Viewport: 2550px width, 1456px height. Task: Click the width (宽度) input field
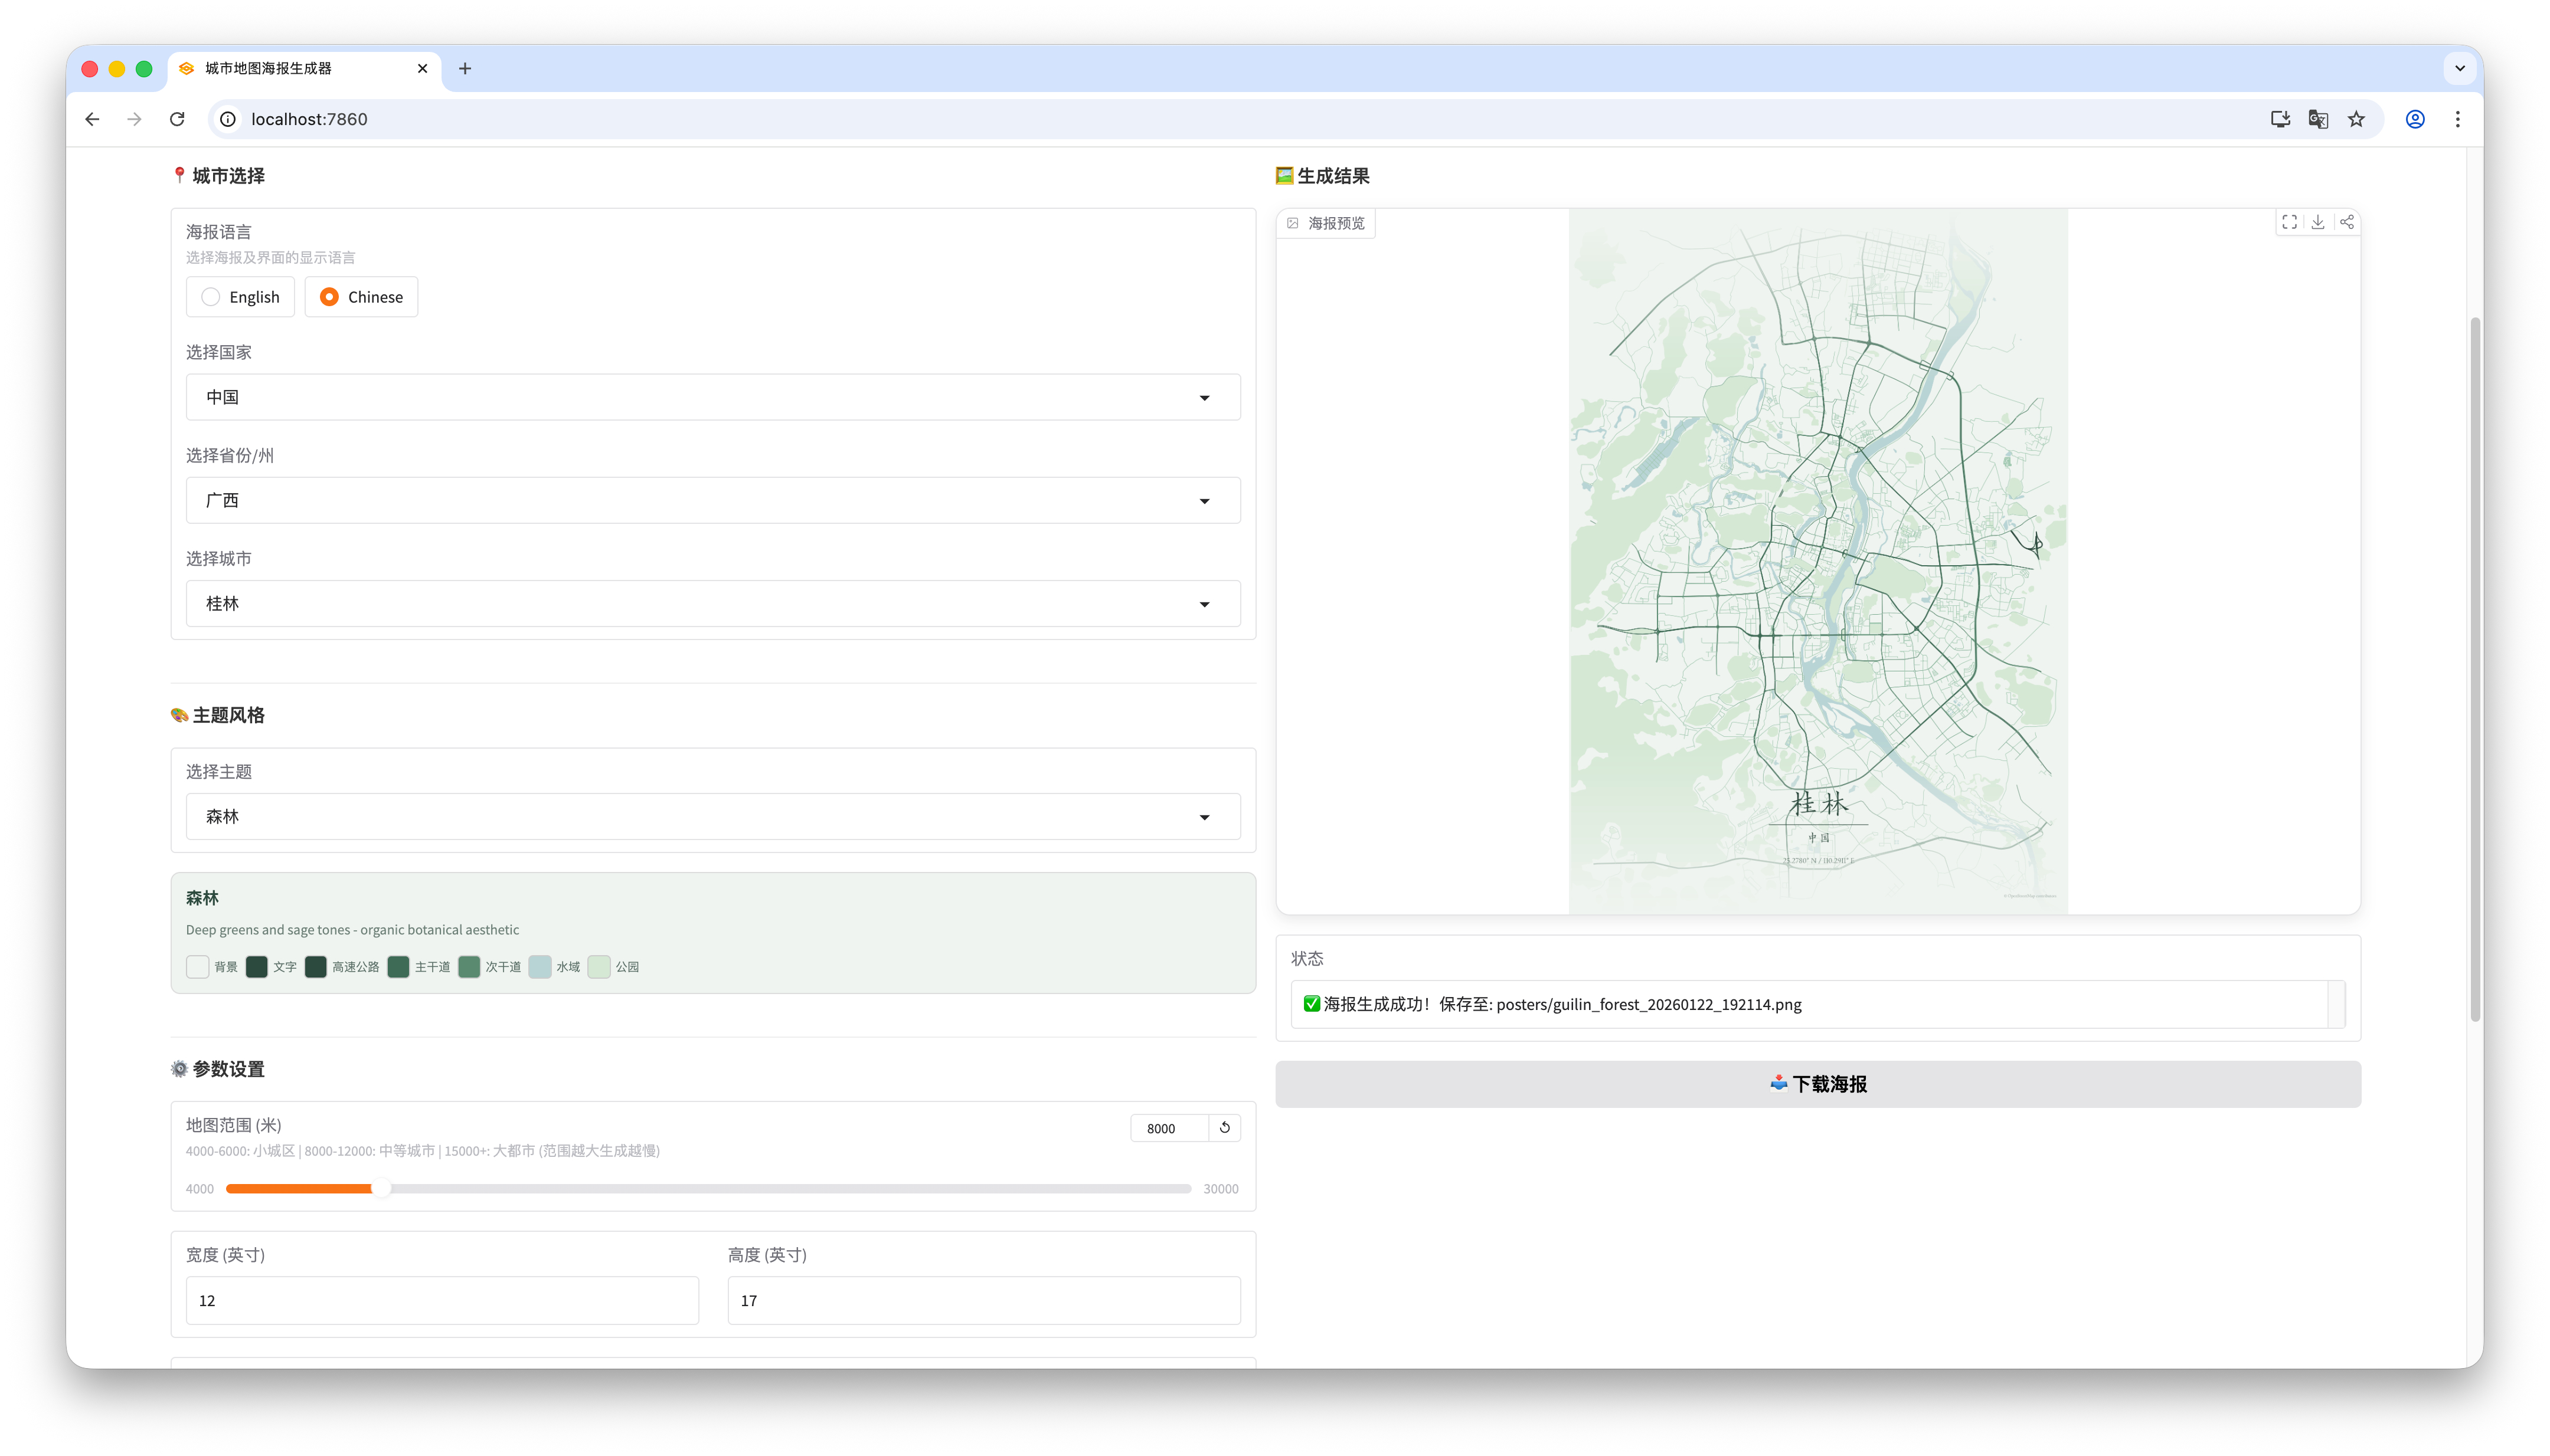[441, 1300]
